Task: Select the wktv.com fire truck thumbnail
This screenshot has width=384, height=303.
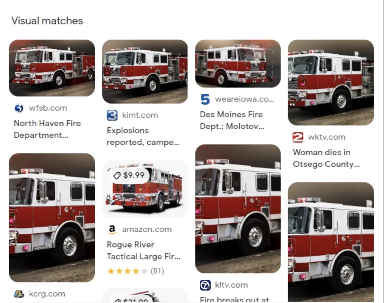Action: 331,83
